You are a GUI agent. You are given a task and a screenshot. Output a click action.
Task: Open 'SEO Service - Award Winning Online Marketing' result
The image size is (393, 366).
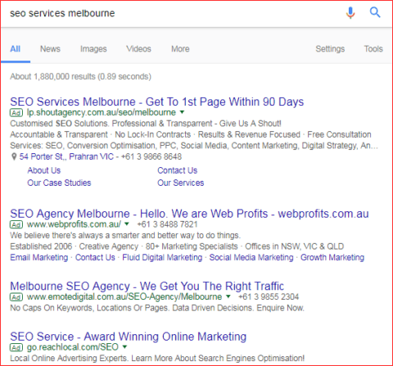(x=129, y=337)
